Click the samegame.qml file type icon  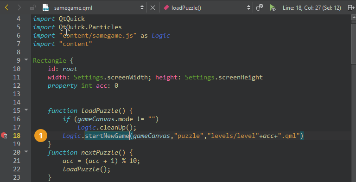pyautogui.click(x=46, y=8)
